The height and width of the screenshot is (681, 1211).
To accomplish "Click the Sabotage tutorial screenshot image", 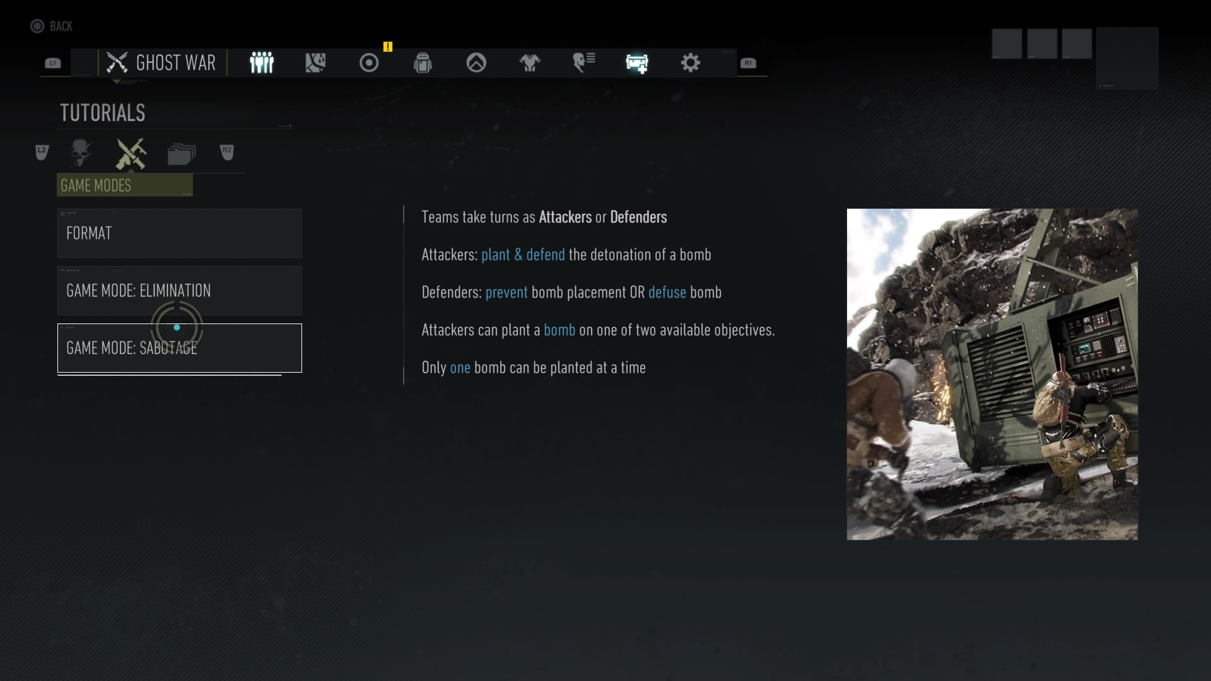I will pos(992,375).
